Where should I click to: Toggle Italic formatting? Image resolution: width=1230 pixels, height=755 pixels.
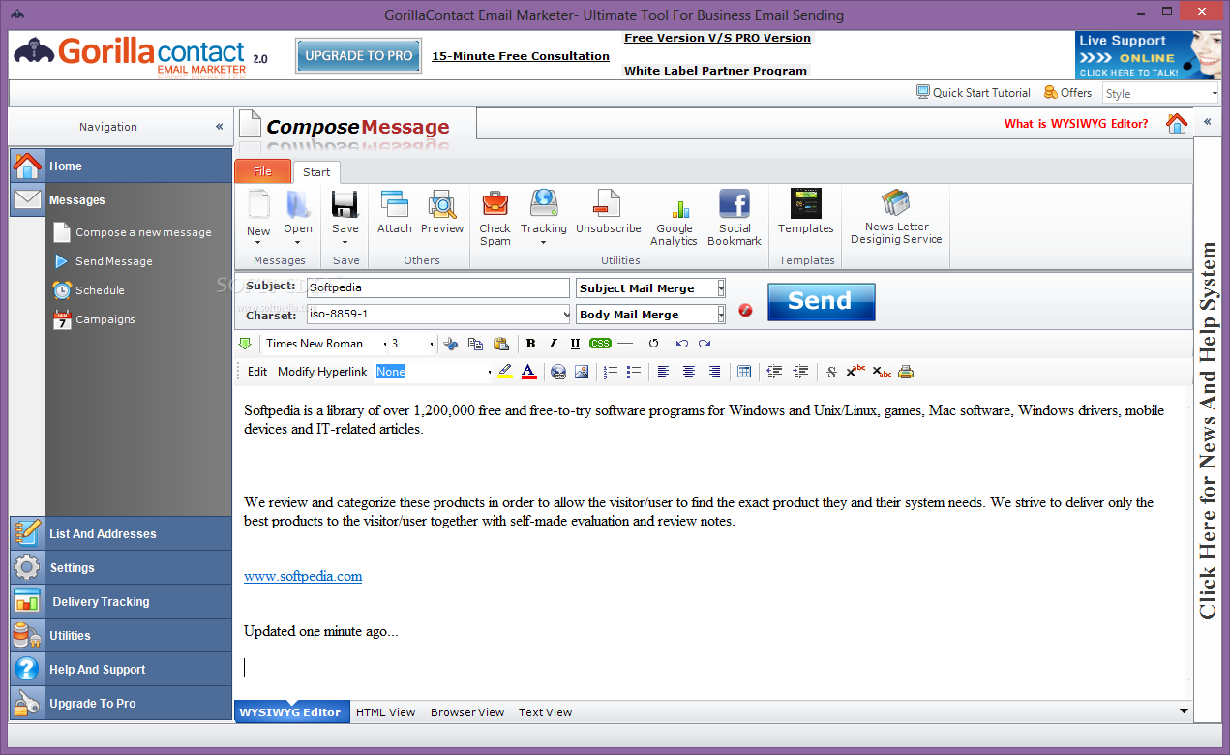(x=553, y=344)
